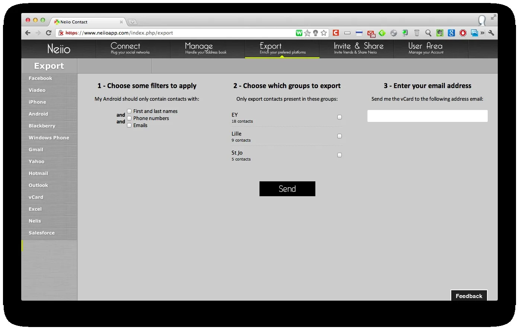The image size is (519, 330).
Task: Open the Evernote elephant extension
Action: pos(440,33)
